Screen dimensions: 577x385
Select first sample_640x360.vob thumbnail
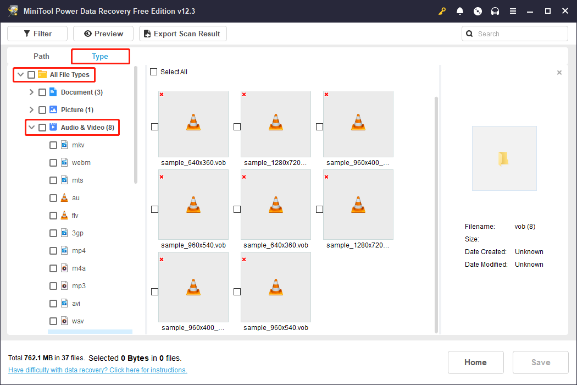193,124
